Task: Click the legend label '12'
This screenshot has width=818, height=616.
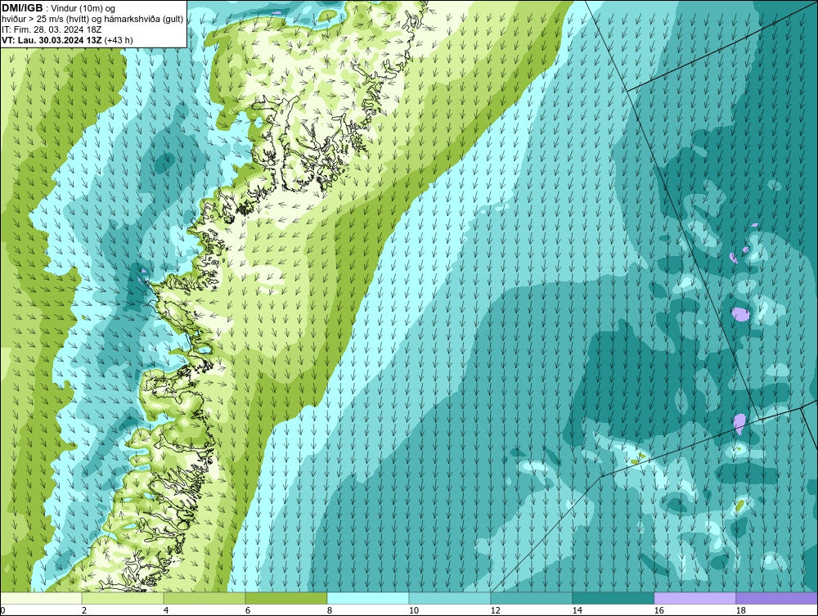Action: 495,610
